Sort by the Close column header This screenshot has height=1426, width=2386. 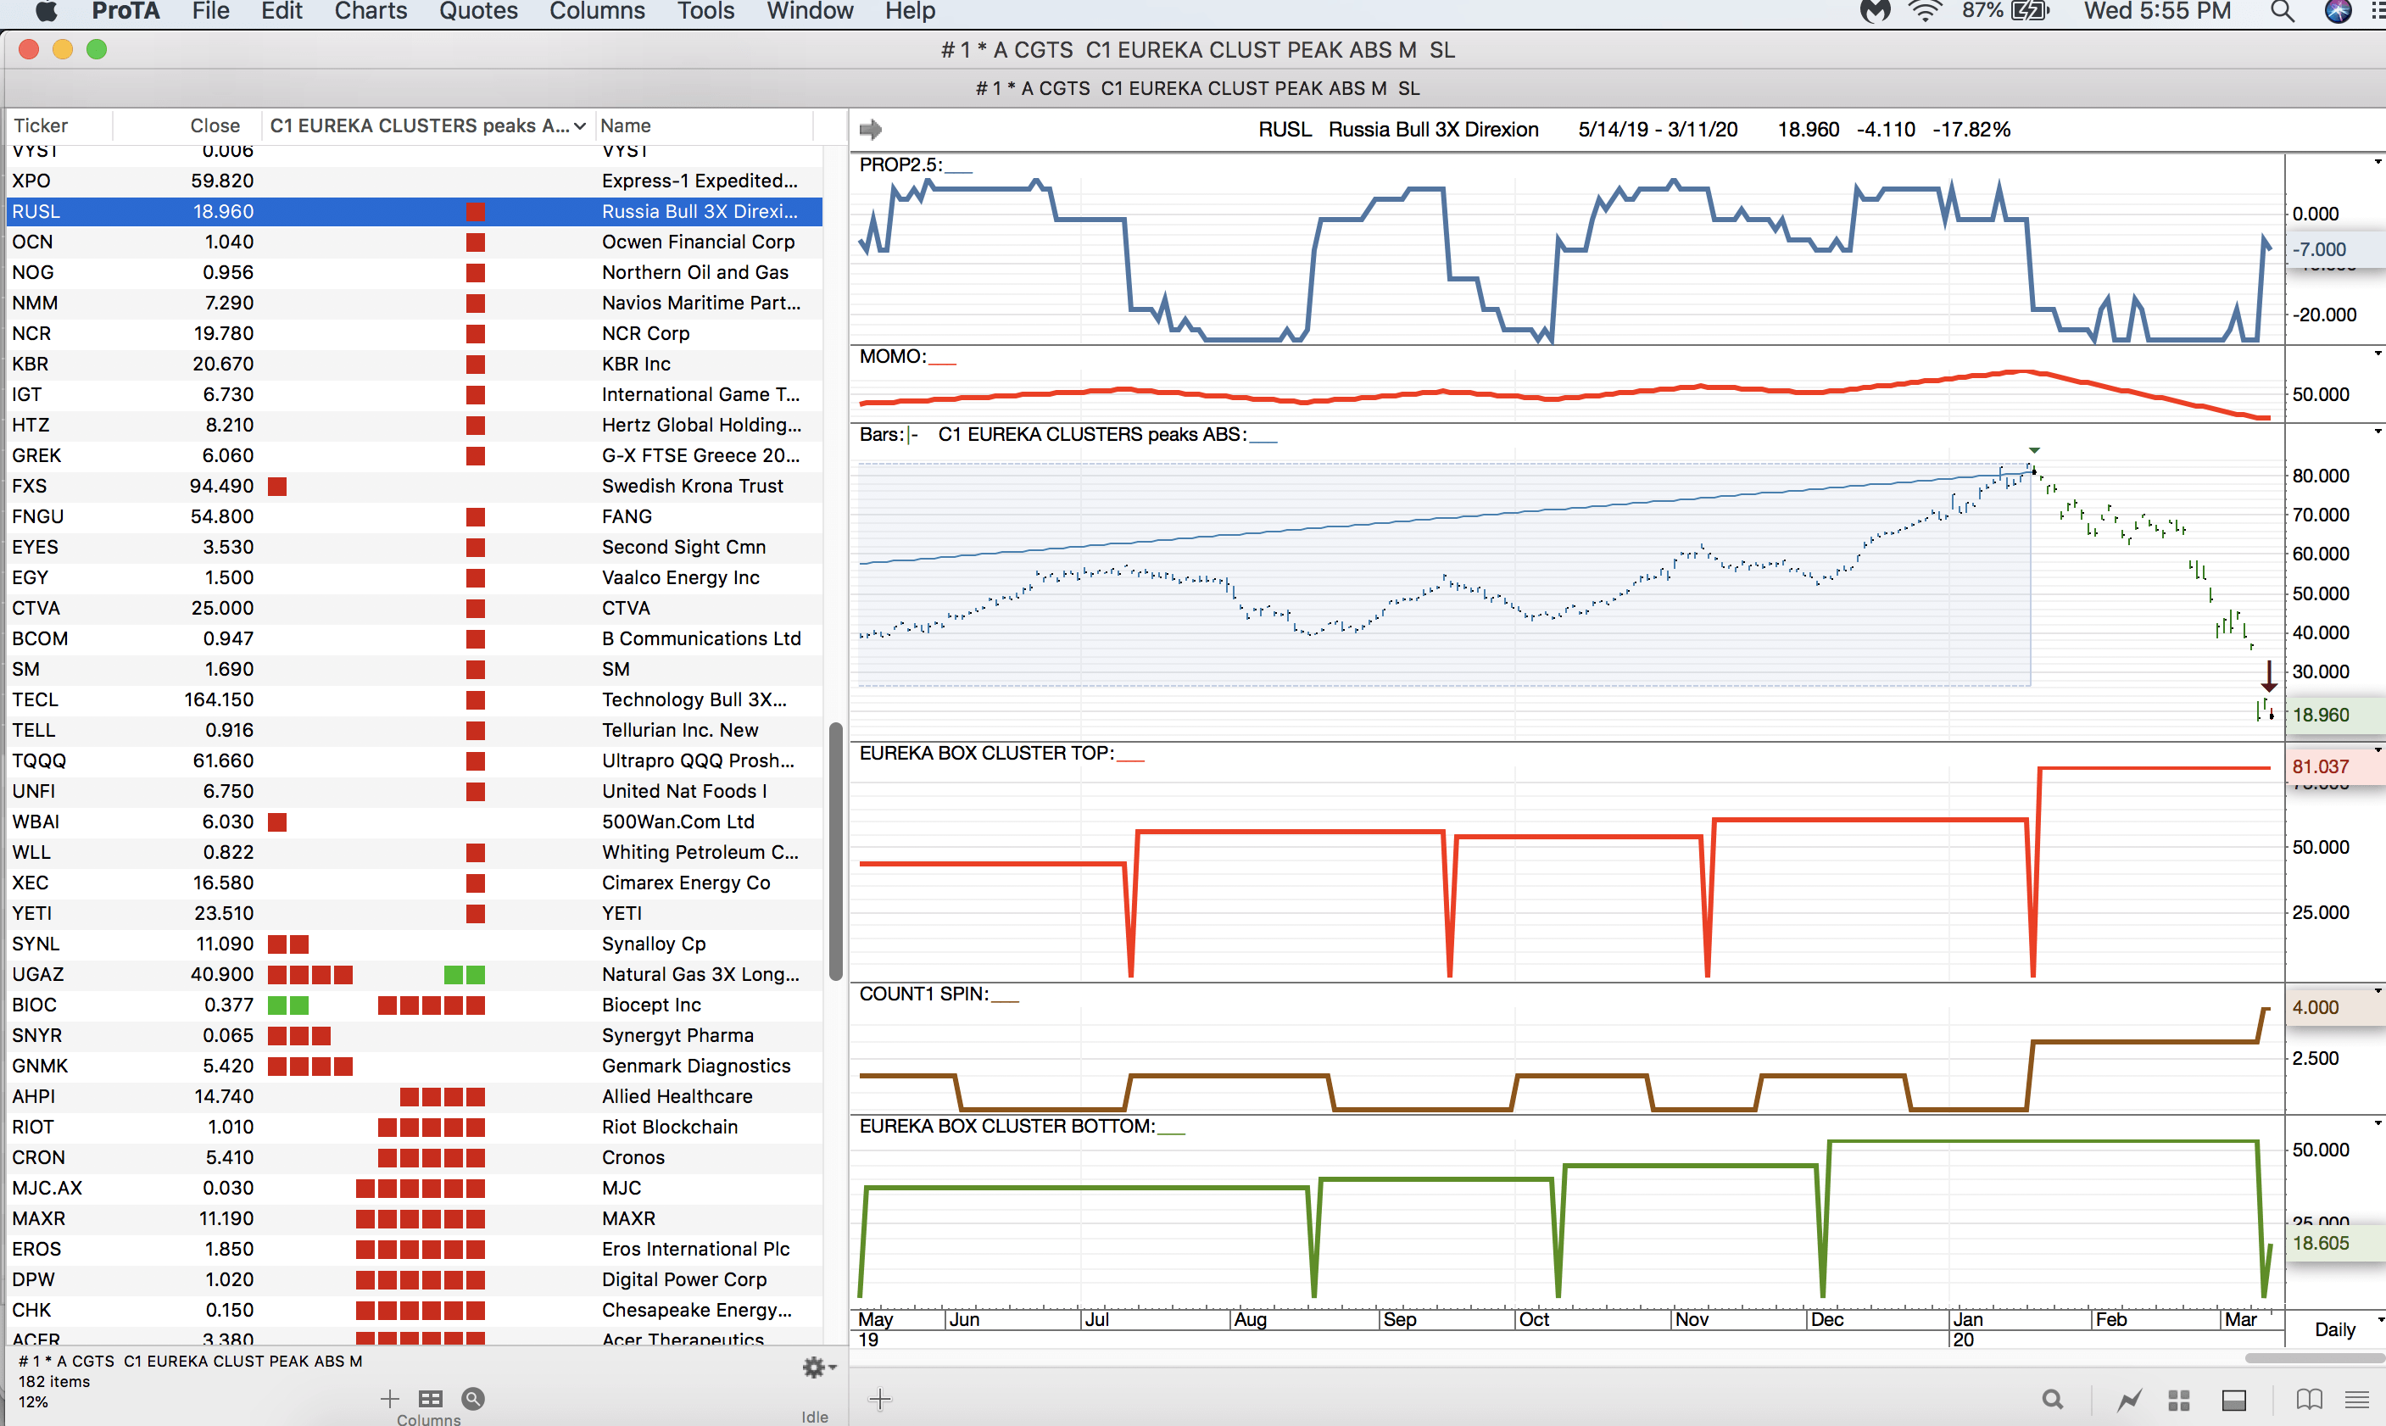[x=214, y=125]
